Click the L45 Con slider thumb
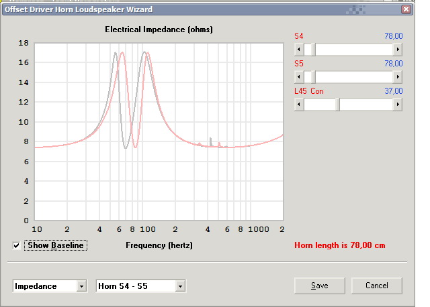 [x=337, y=105]
